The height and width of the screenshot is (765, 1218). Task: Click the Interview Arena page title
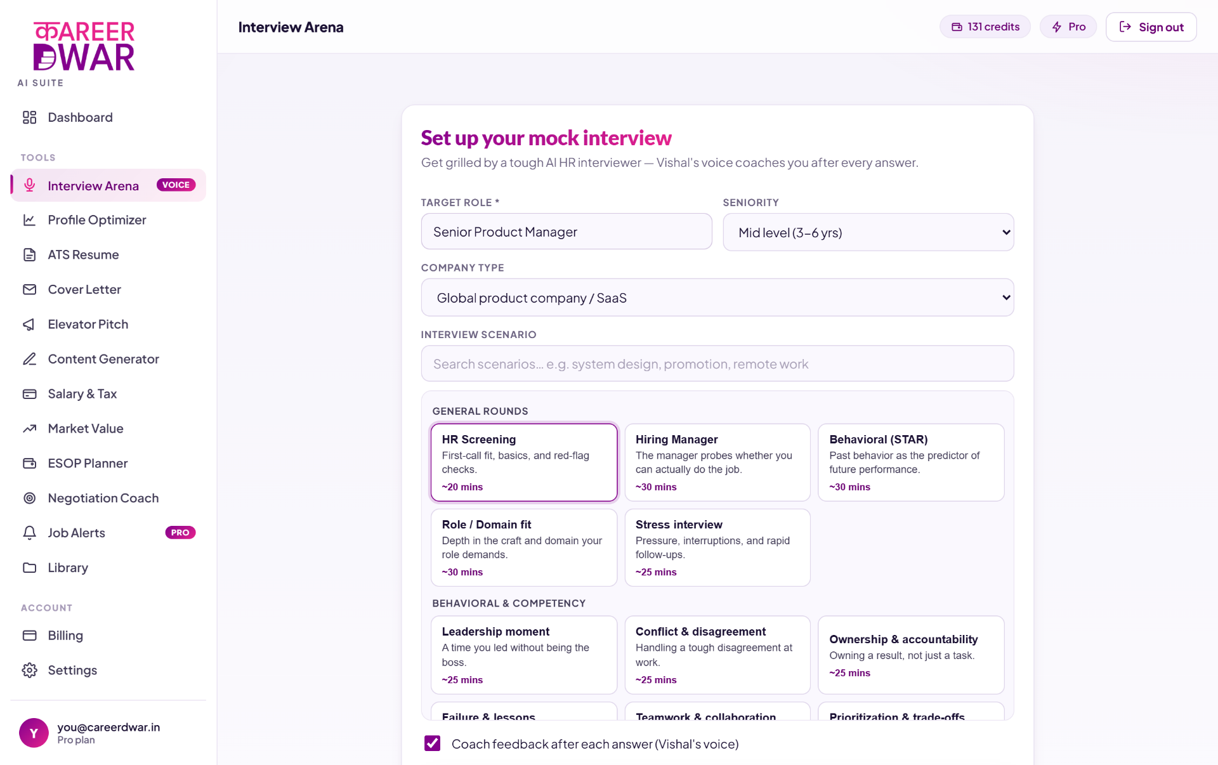point(291,27)
